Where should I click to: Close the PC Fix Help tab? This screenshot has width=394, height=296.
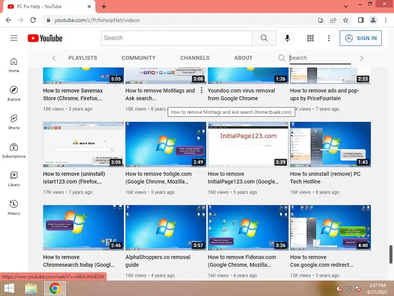89,7
